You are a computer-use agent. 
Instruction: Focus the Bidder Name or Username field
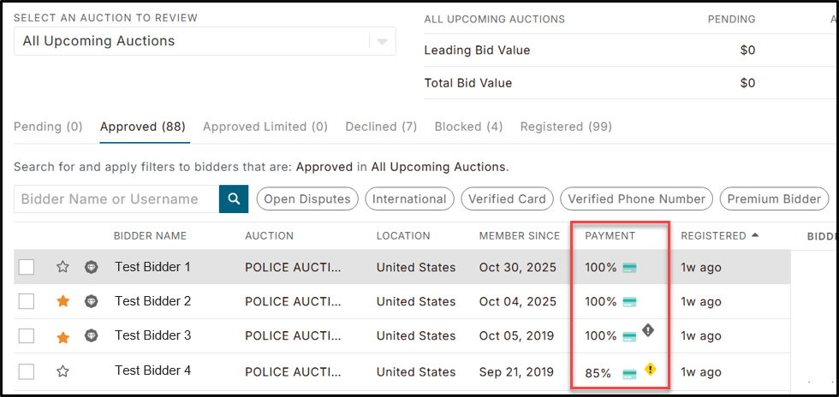pos(116,199)
